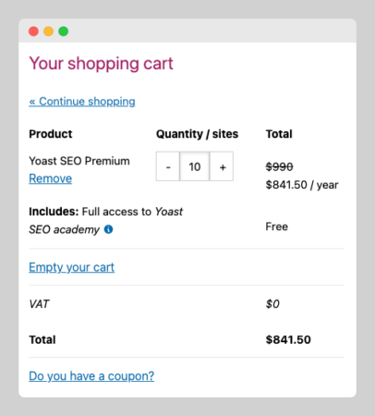The image size is (375, 416).
Task: Click the yellow minimize window button
Action: coord(48,31)
